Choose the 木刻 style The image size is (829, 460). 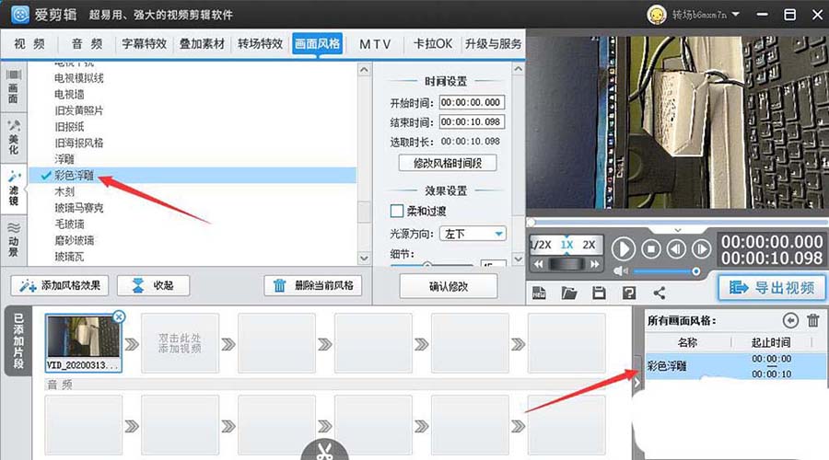pos(64,191)
